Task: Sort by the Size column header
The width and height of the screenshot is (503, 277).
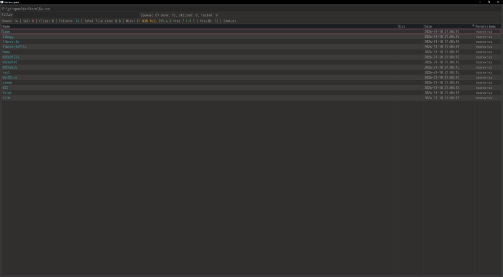Action: [x=410, y=27]
